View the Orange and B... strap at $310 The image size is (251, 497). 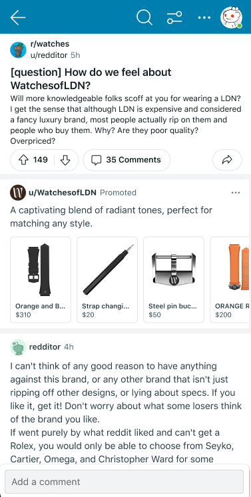[x=41, y=279]
